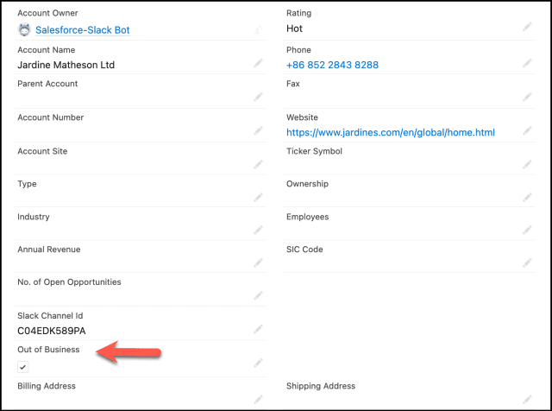Edit Out of Business via pencil icon
Screen dimensions: 552x411
point(258,364)
